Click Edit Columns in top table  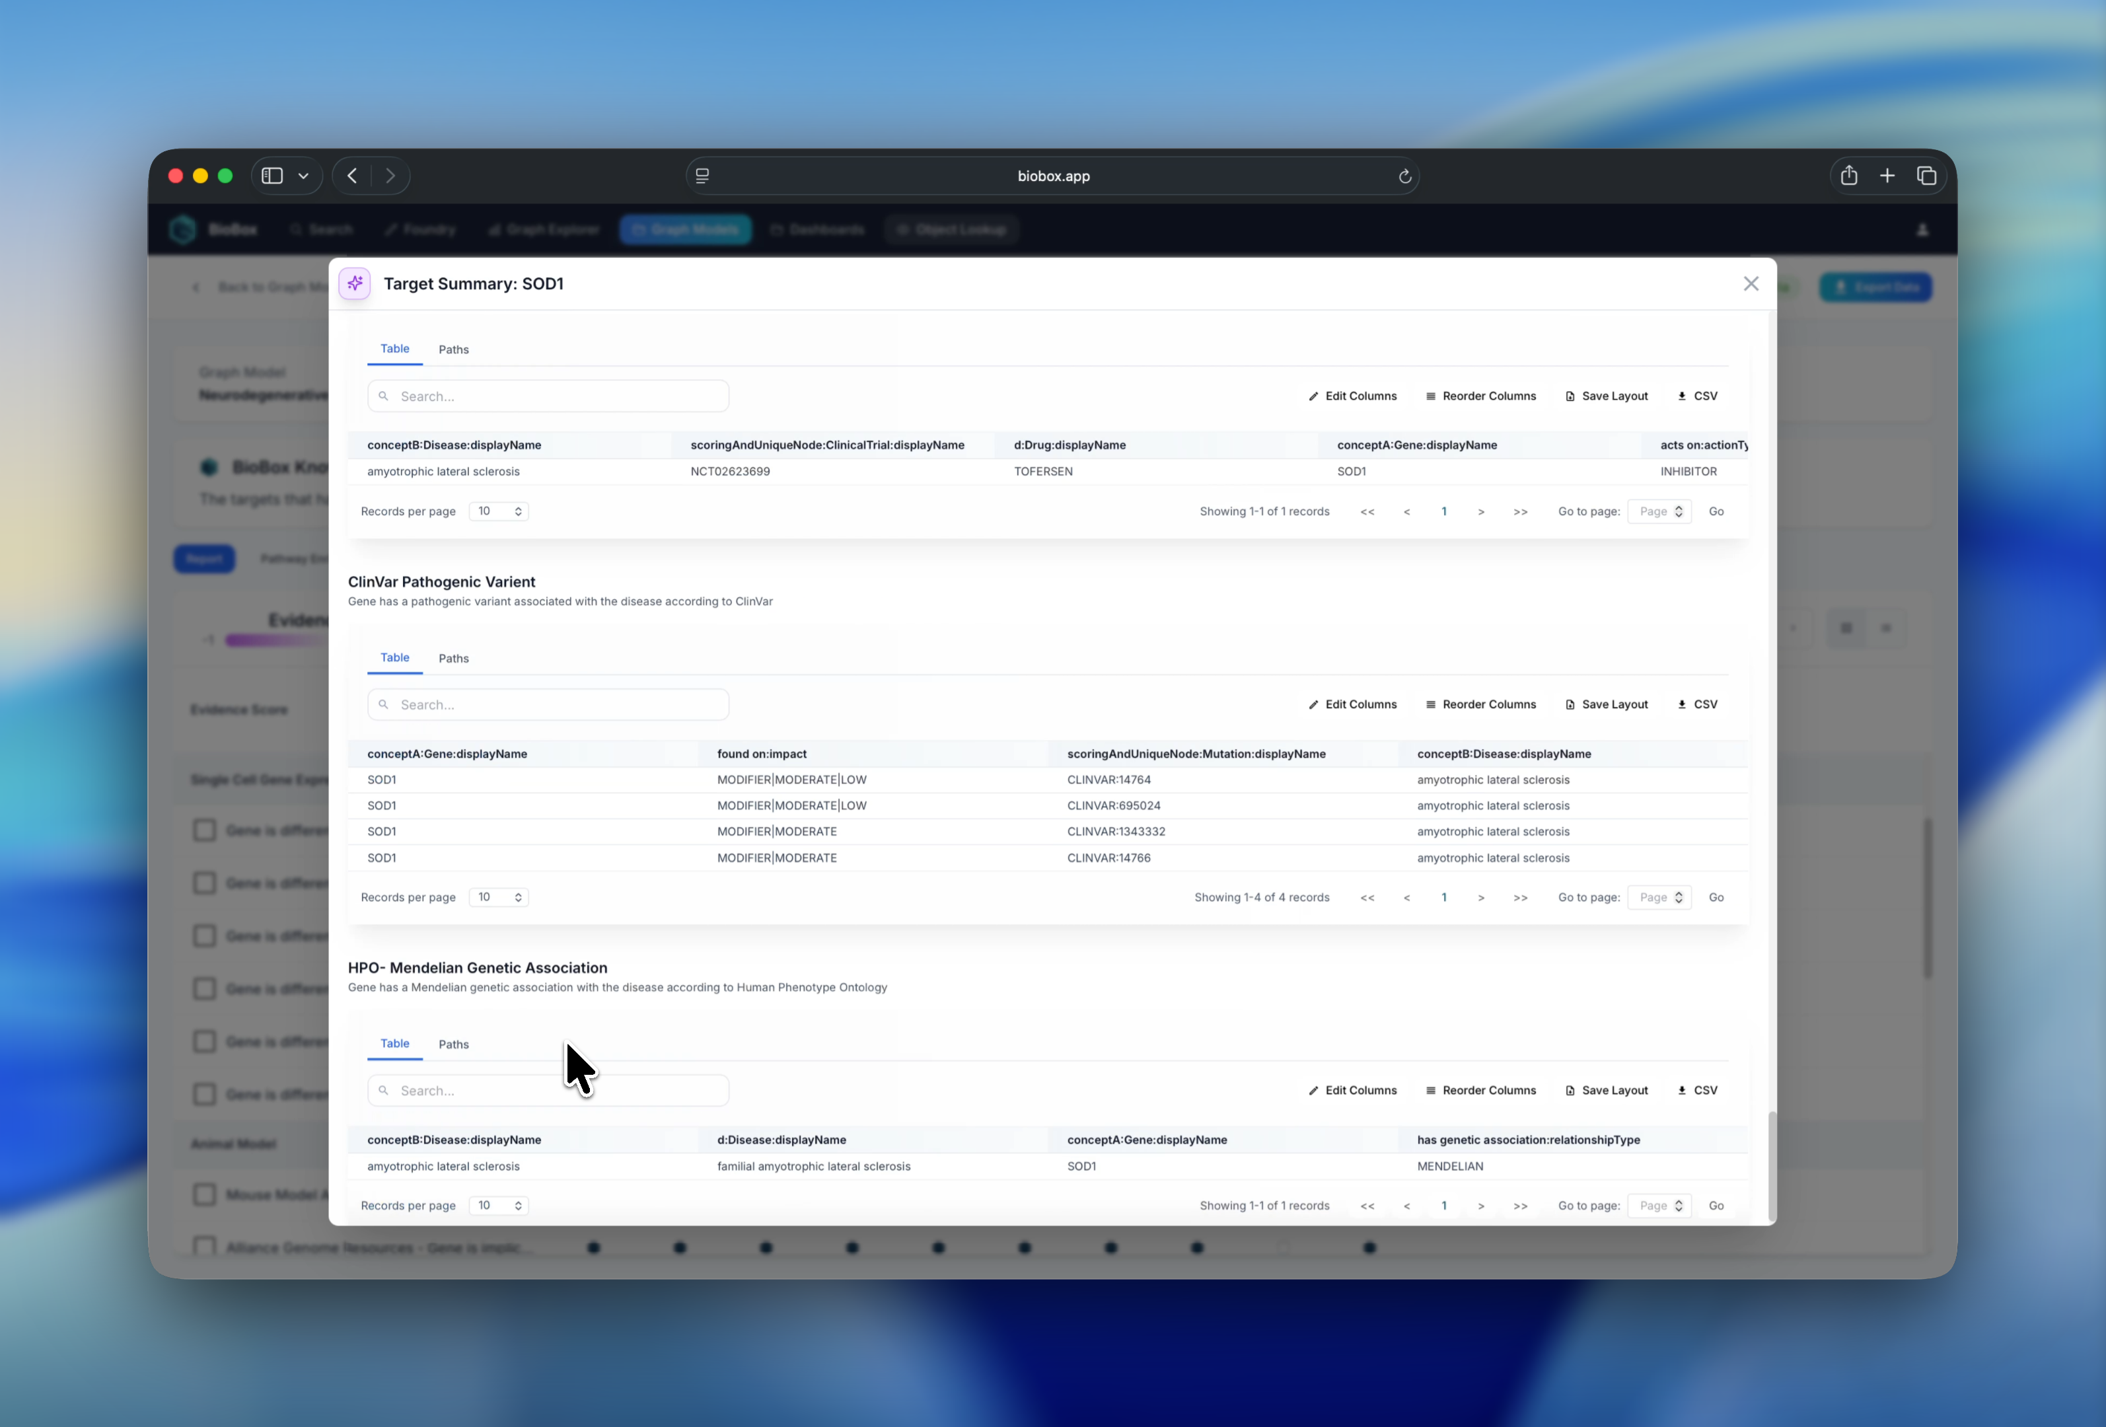click(x=1352, y=396)
